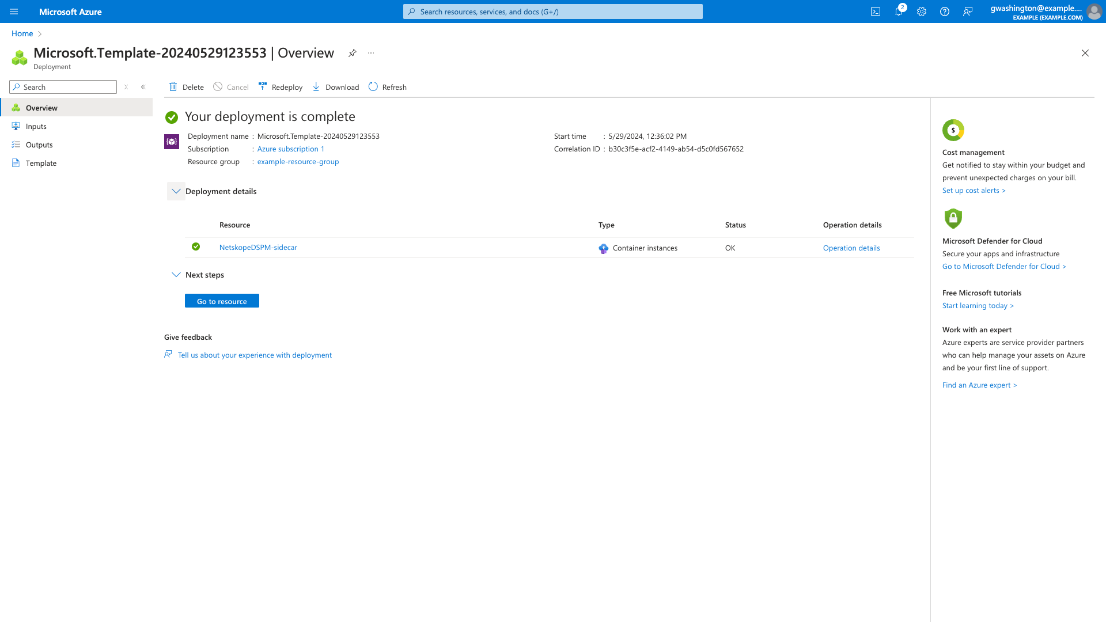Go to Microsoft Defender for Cloud
The image size is (1106, 622).
pos(1004,267)
